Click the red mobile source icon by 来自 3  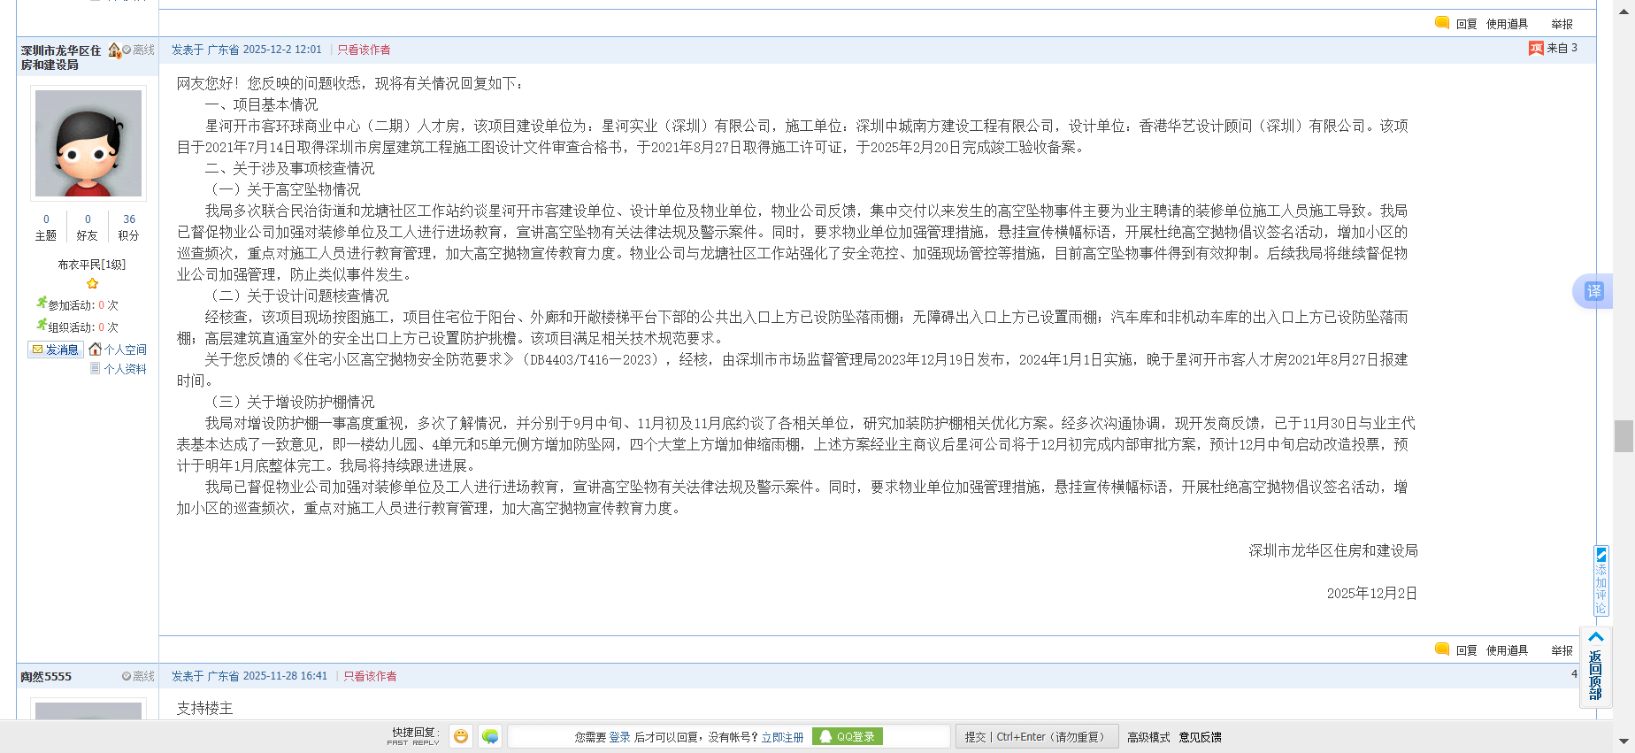coord(1536,49)
